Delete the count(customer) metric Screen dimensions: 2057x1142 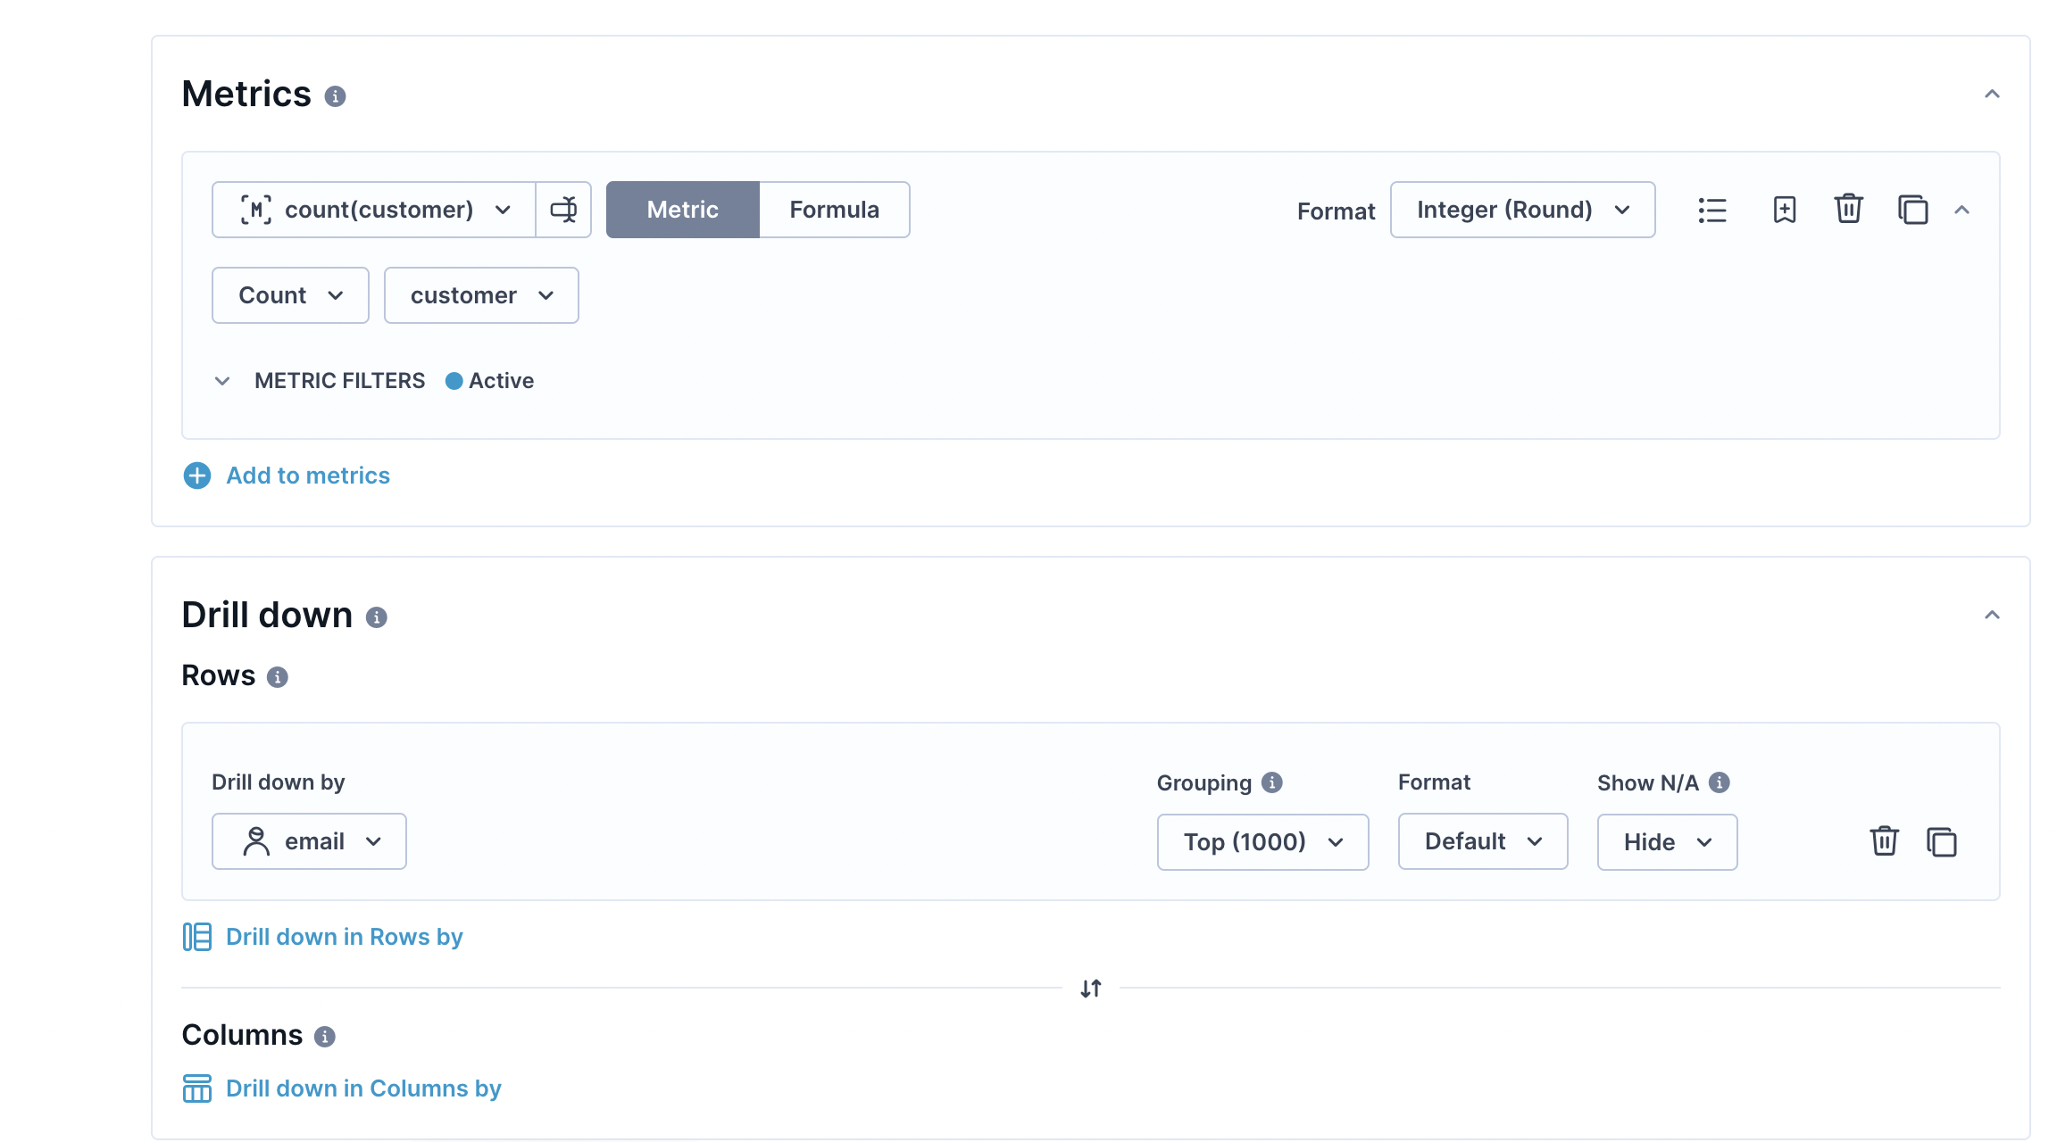(x=1848, y=210)
